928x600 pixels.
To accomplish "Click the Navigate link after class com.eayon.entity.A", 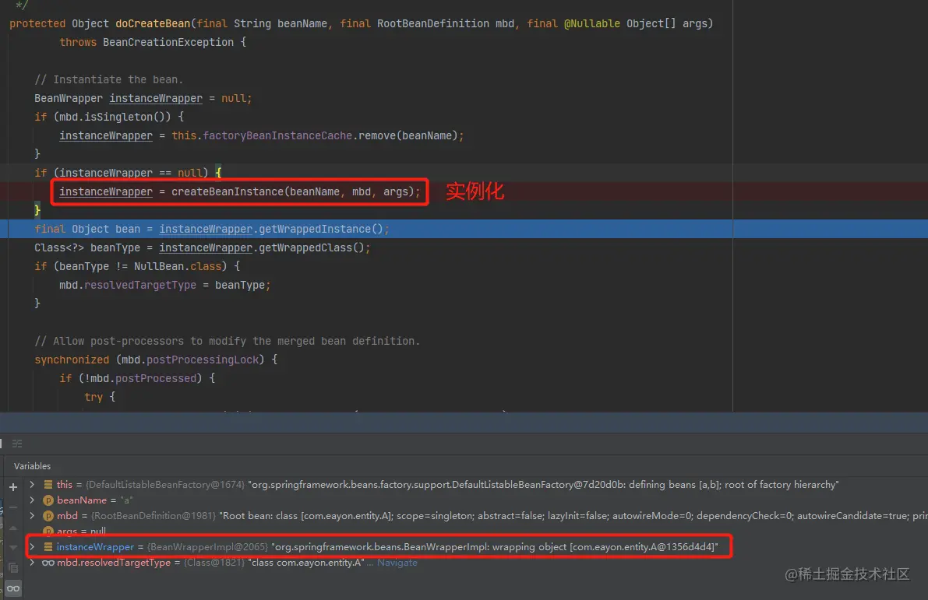I will pyautogui.click(x=397, y=563).
